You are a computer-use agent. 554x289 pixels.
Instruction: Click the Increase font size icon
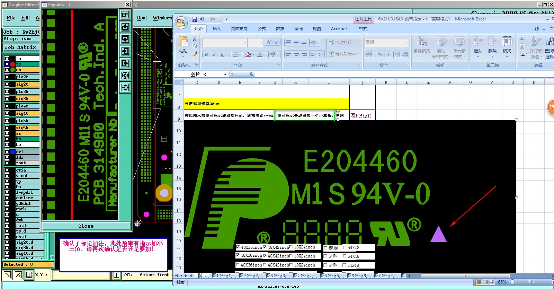point(269,42)
